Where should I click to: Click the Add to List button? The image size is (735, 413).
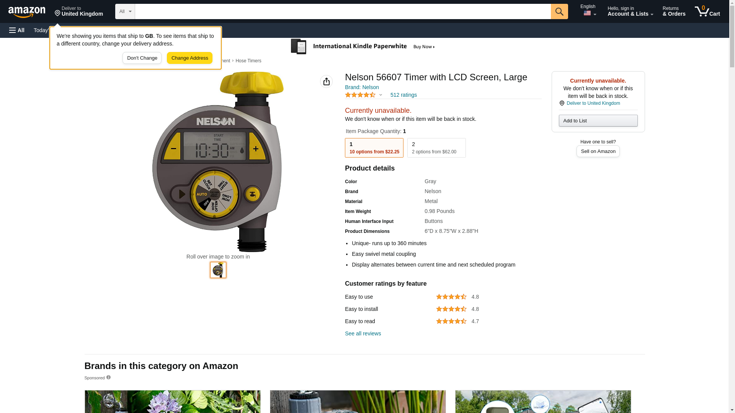(x=598, y=121)
